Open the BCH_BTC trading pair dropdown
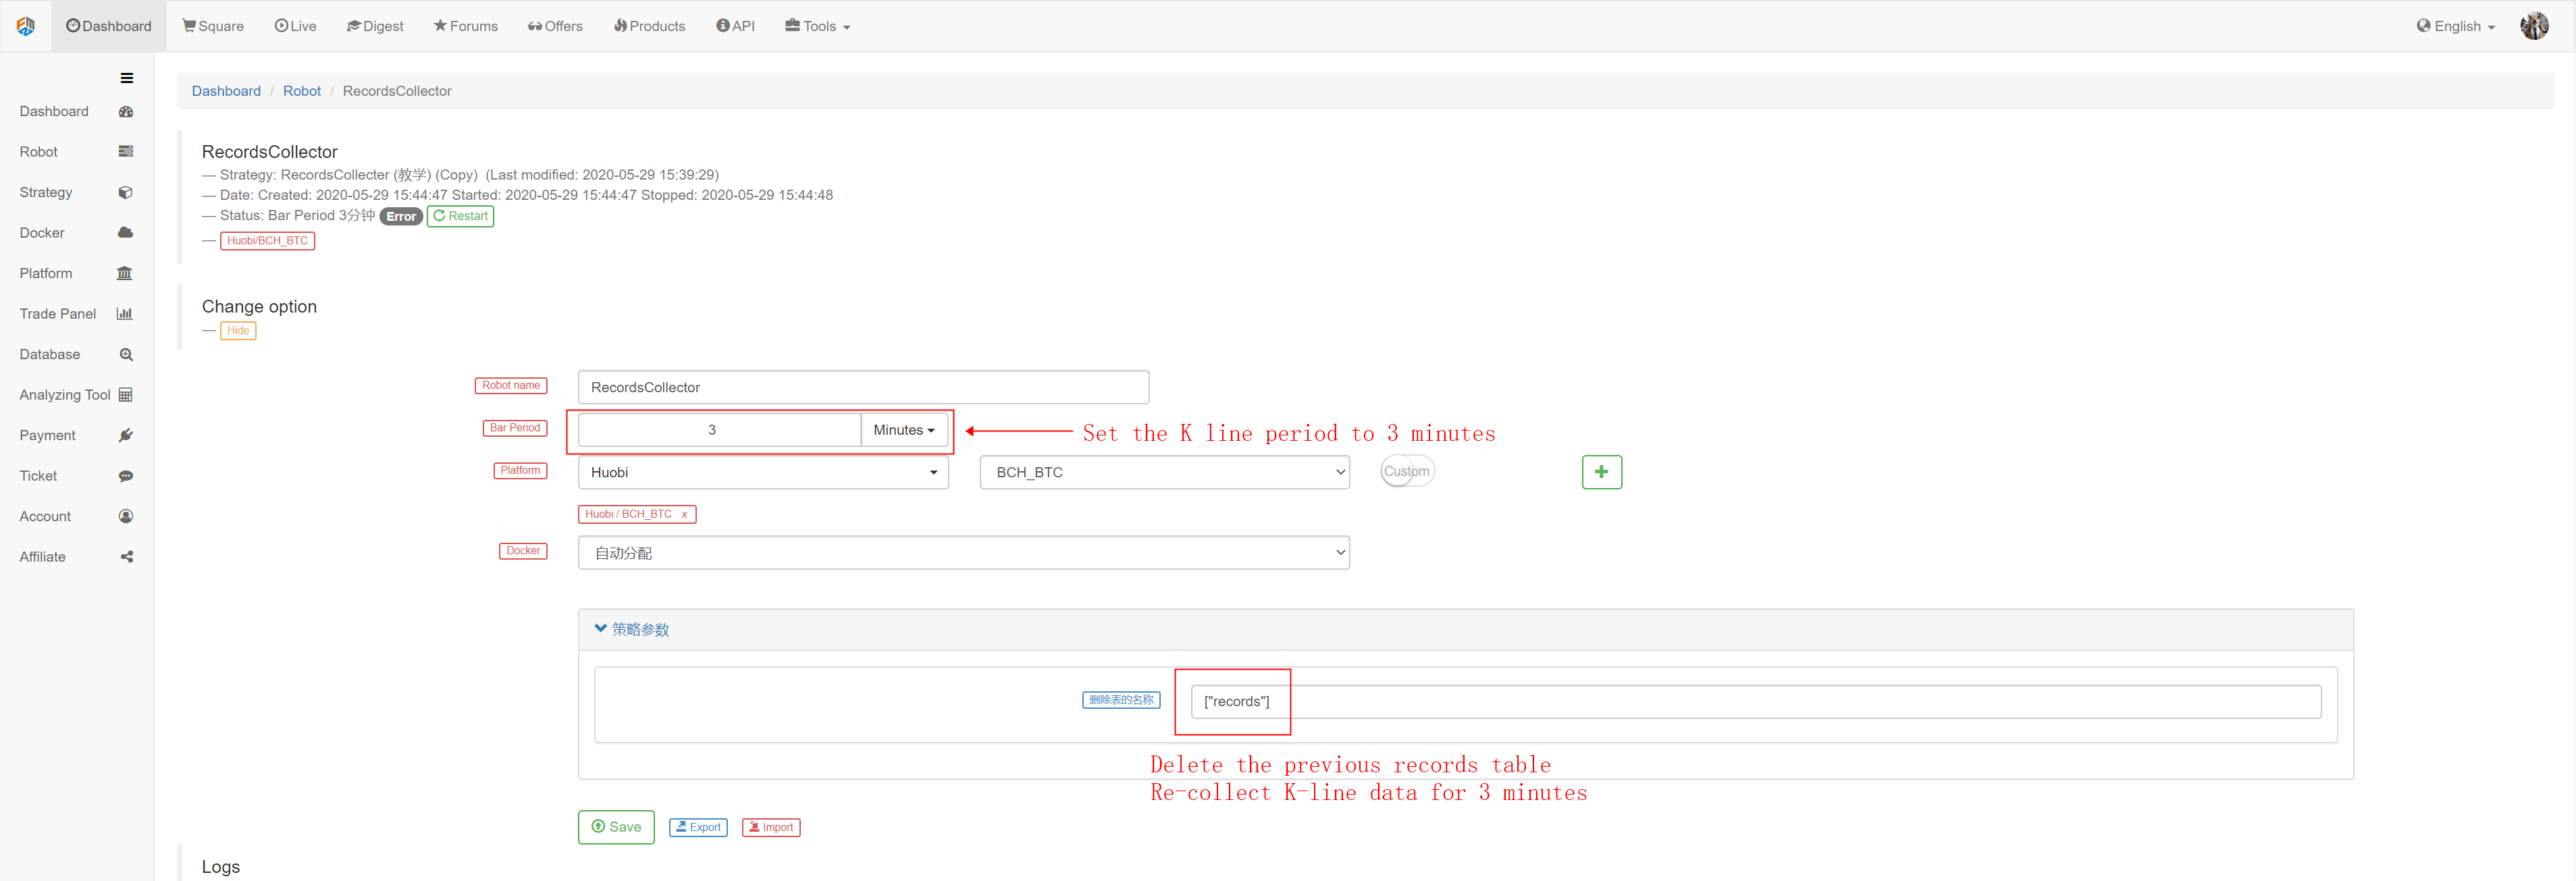 (x=1164, y=473)
